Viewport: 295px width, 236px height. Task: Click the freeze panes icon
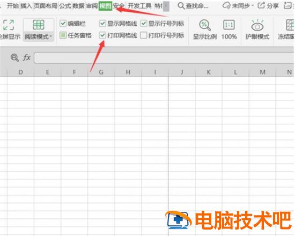290,25
